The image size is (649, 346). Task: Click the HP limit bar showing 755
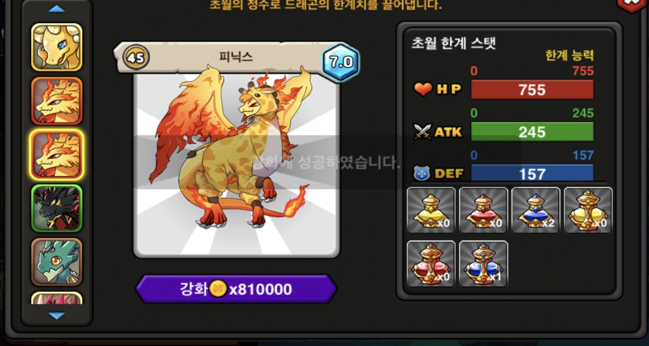point(532,90)
